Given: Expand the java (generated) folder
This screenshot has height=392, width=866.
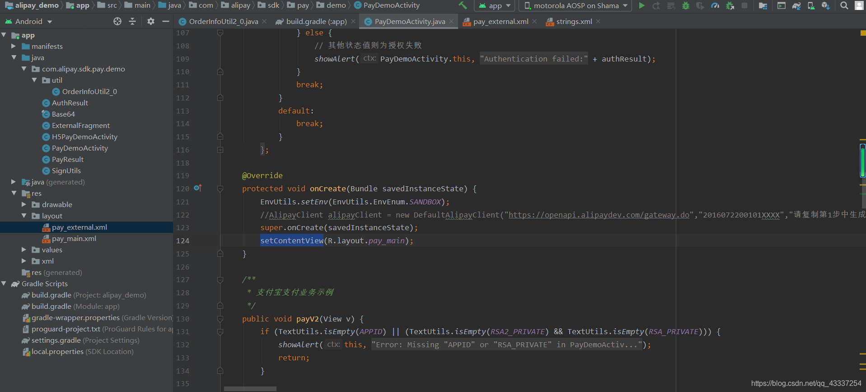Looking at the screenshot, I should point(14,182).
